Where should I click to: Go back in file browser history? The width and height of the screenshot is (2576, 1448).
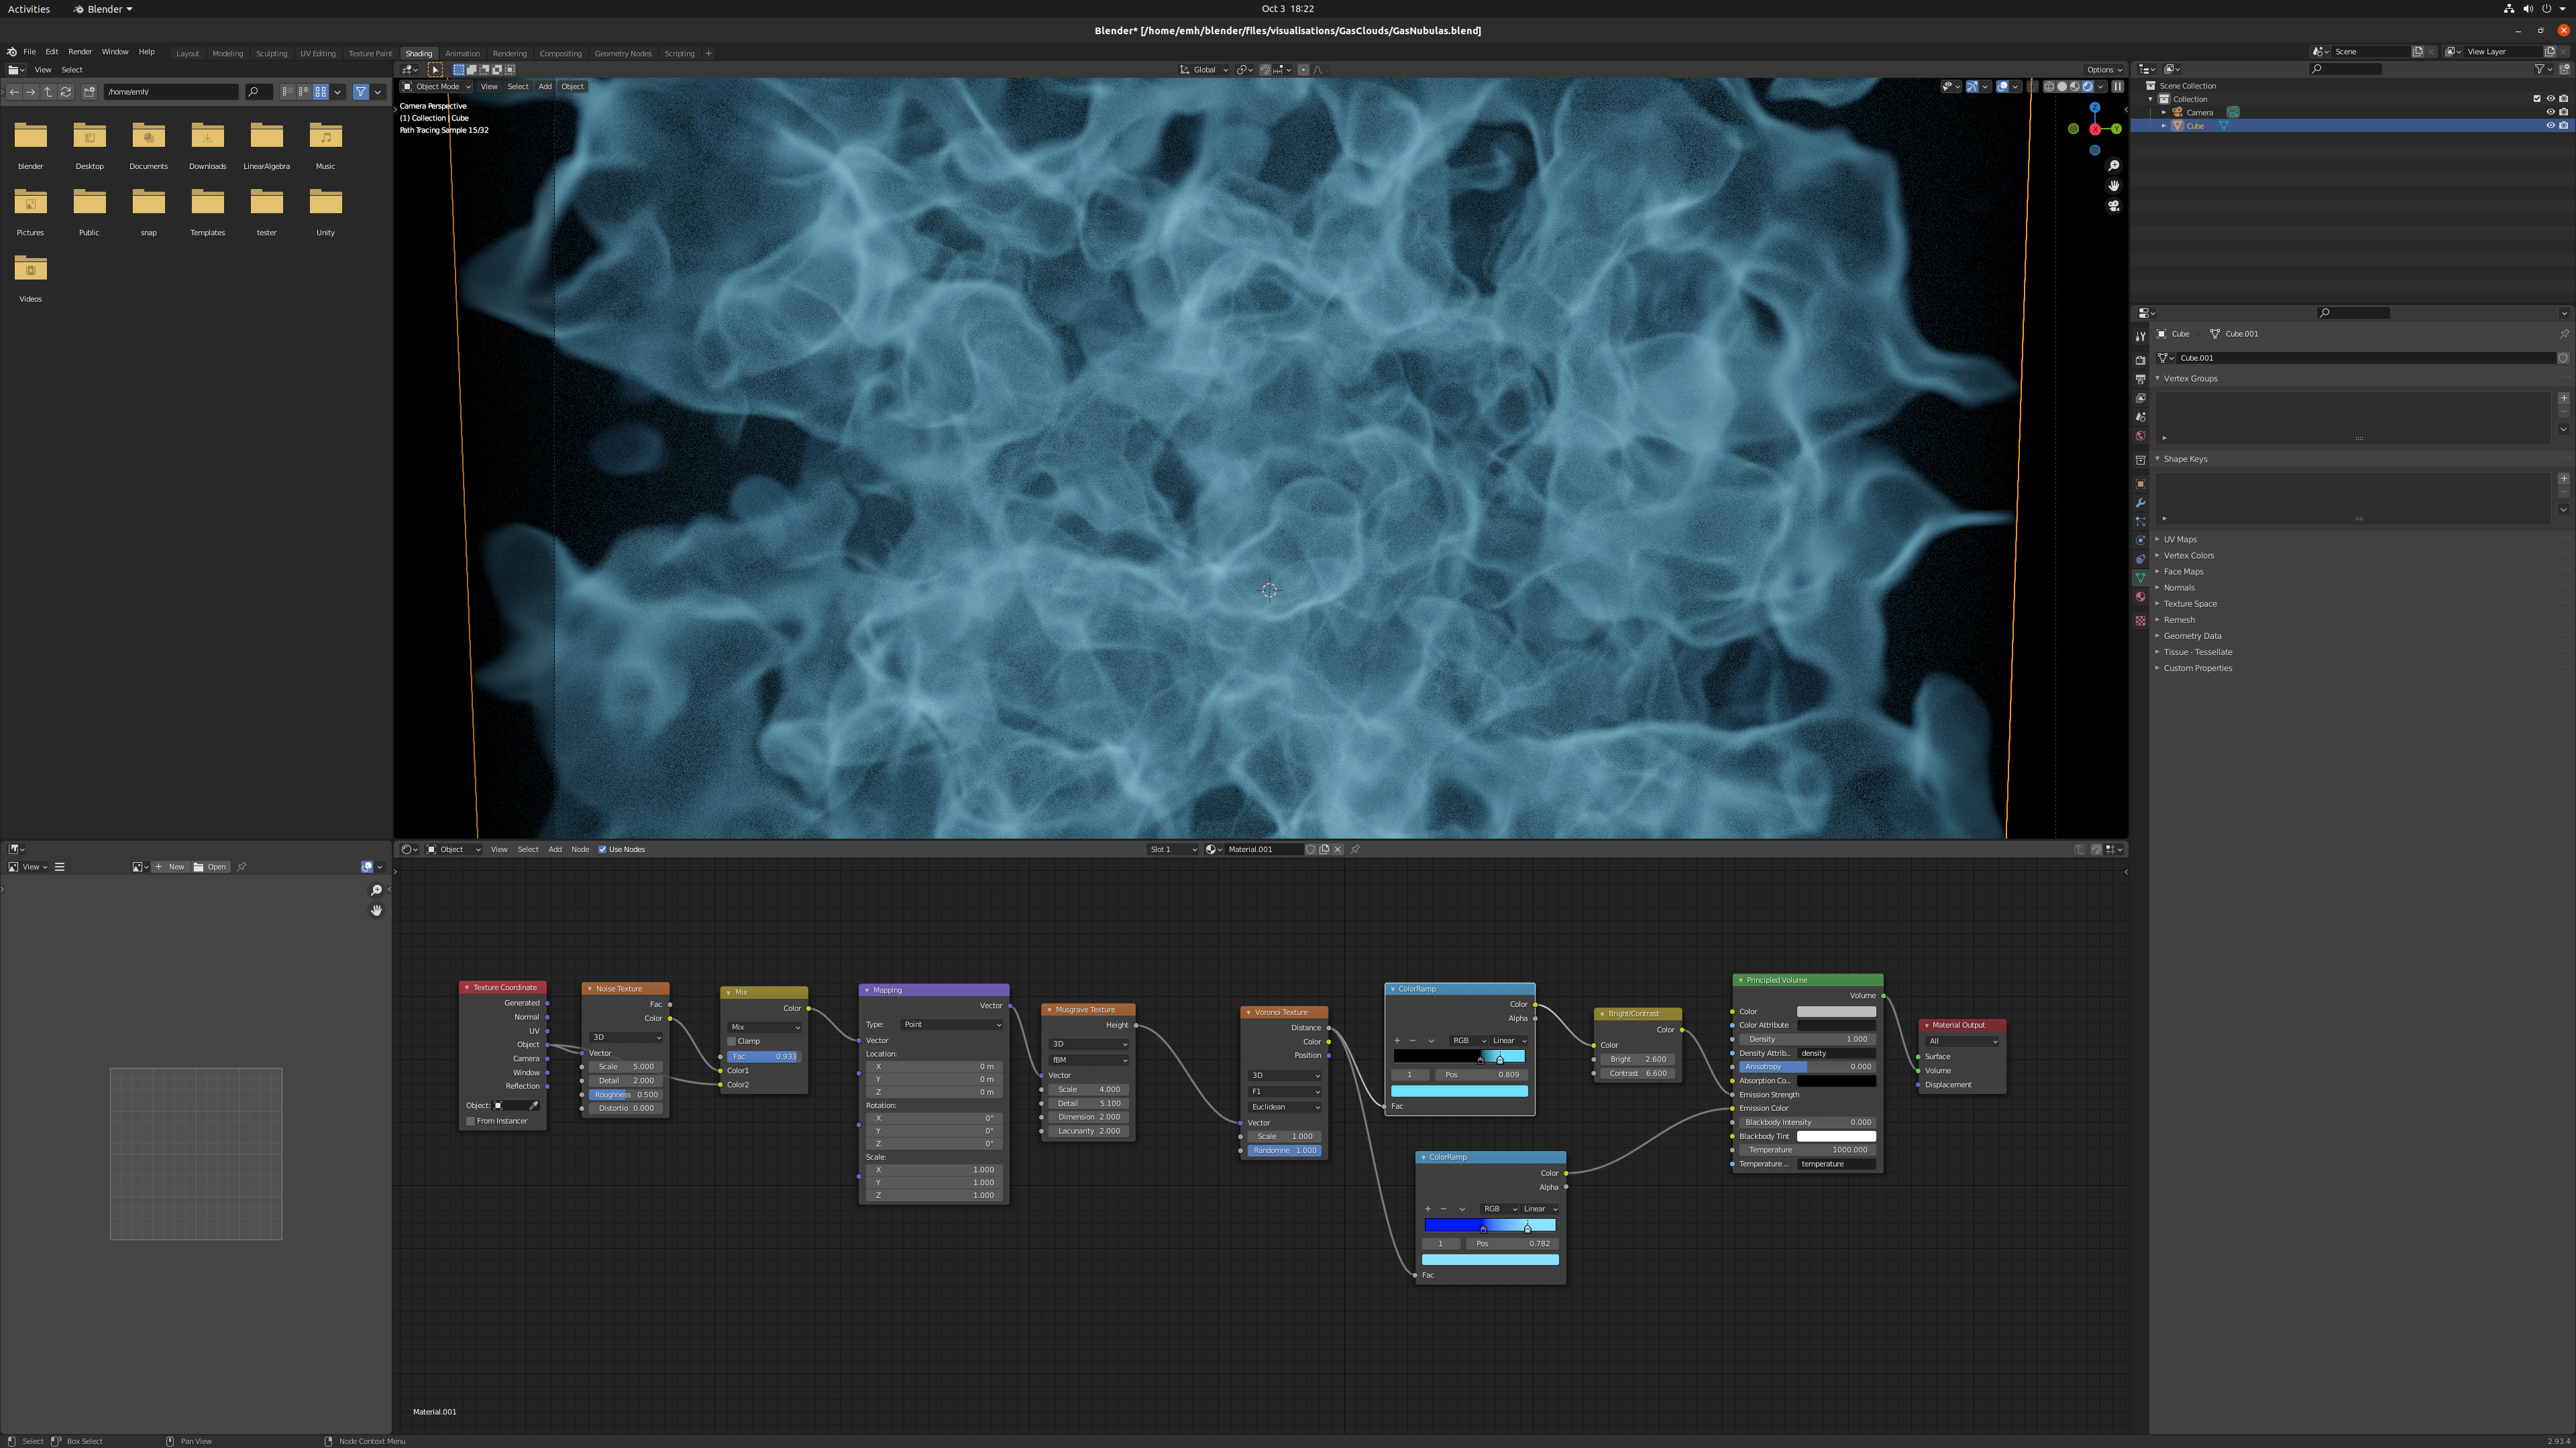(14, 92)
